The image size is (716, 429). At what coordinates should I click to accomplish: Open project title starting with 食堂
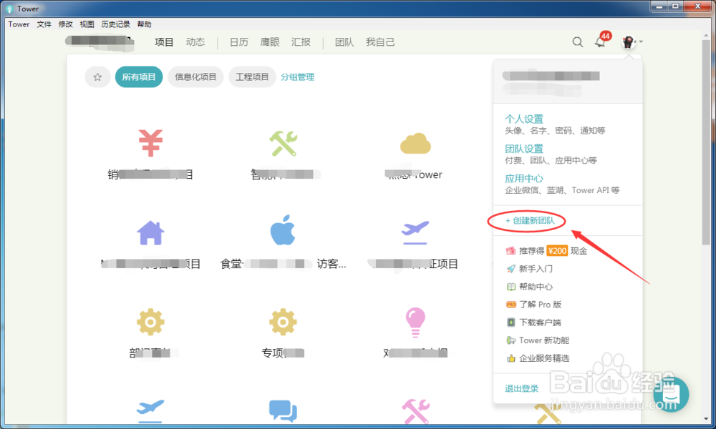point(283,264)
